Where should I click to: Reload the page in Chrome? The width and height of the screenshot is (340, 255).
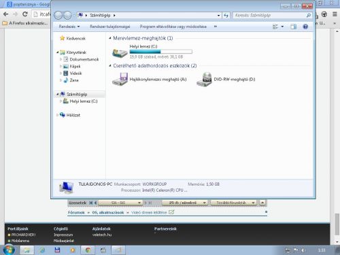[25, 14]
